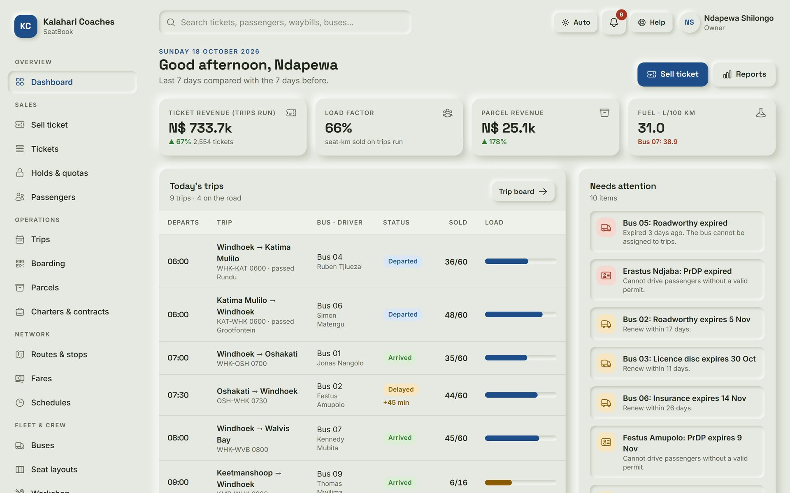
Task: Click the red bus icon for Bus 05 alert
Action: 606,228
